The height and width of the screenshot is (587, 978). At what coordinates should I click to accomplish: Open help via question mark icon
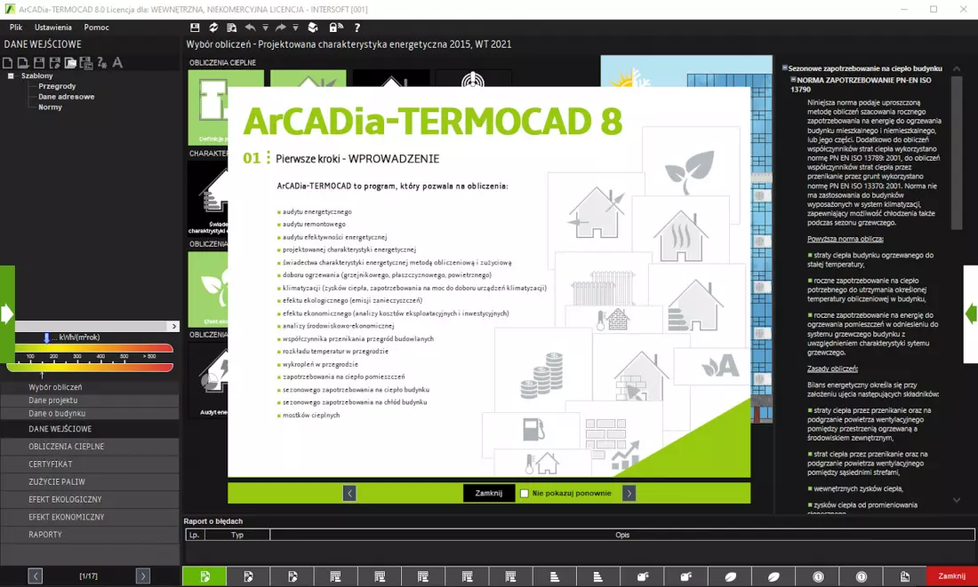(357, 28)
